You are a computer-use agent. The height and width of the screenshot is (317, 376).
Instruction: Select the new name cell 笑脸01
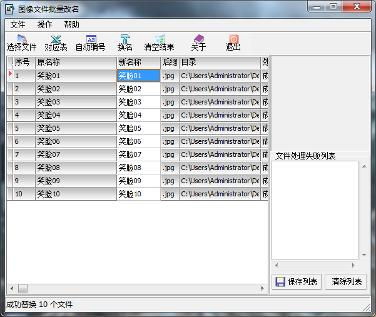pos(138,76)
